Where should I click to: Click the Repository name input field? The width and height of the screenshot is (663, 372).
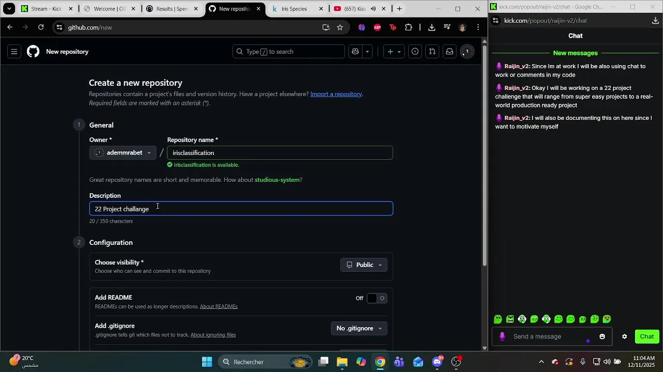coord(280,153)
